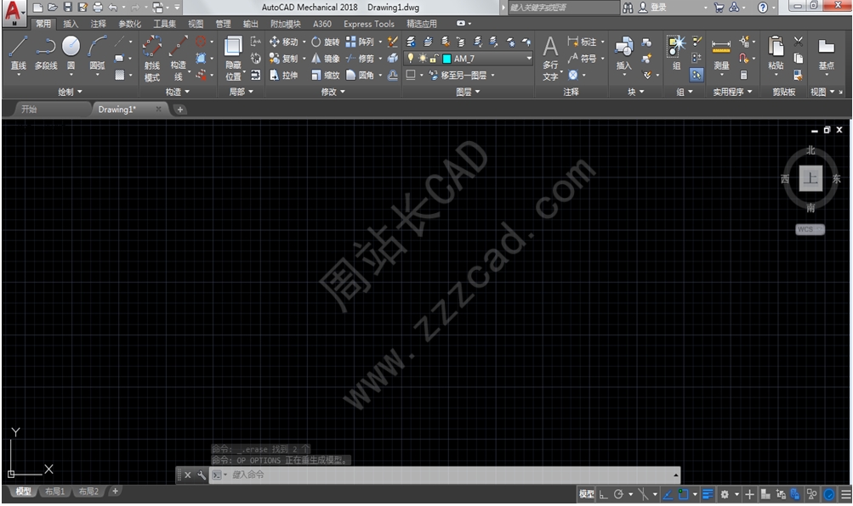Switch to the 参数化 ribbon tab

(129, 24)
